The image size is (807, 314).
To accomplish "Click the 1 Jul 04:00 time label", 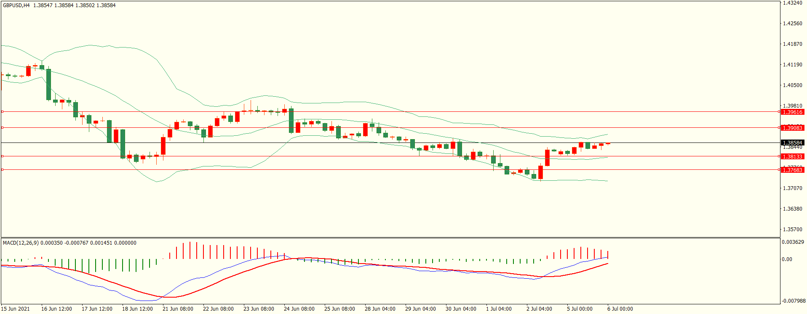I will 499,309.
